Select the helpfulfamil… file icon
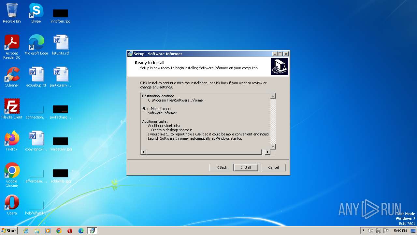 pyautogui.click(x=36, y=208)
